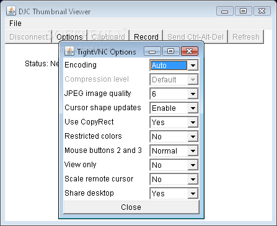
Task: Expand the Mouse buttons 2 and 3 dropdown
Action: click(174, 151)
